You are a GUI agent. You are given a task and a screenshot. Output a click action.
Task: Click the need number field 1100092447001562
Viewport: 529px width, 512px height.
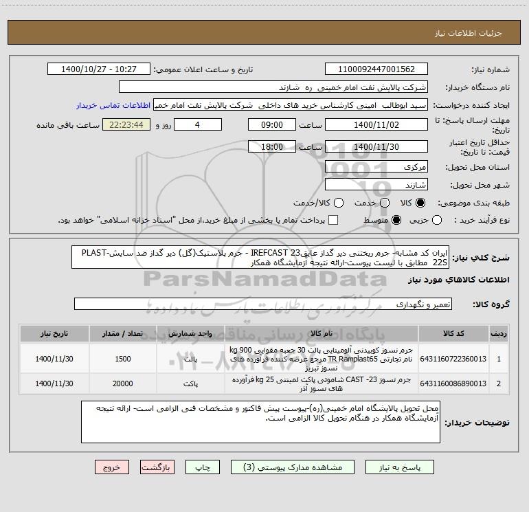(376, 69)
